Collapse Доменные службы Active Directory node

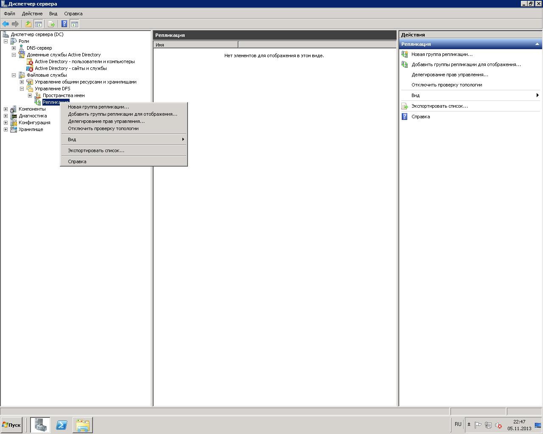[14, 55]
